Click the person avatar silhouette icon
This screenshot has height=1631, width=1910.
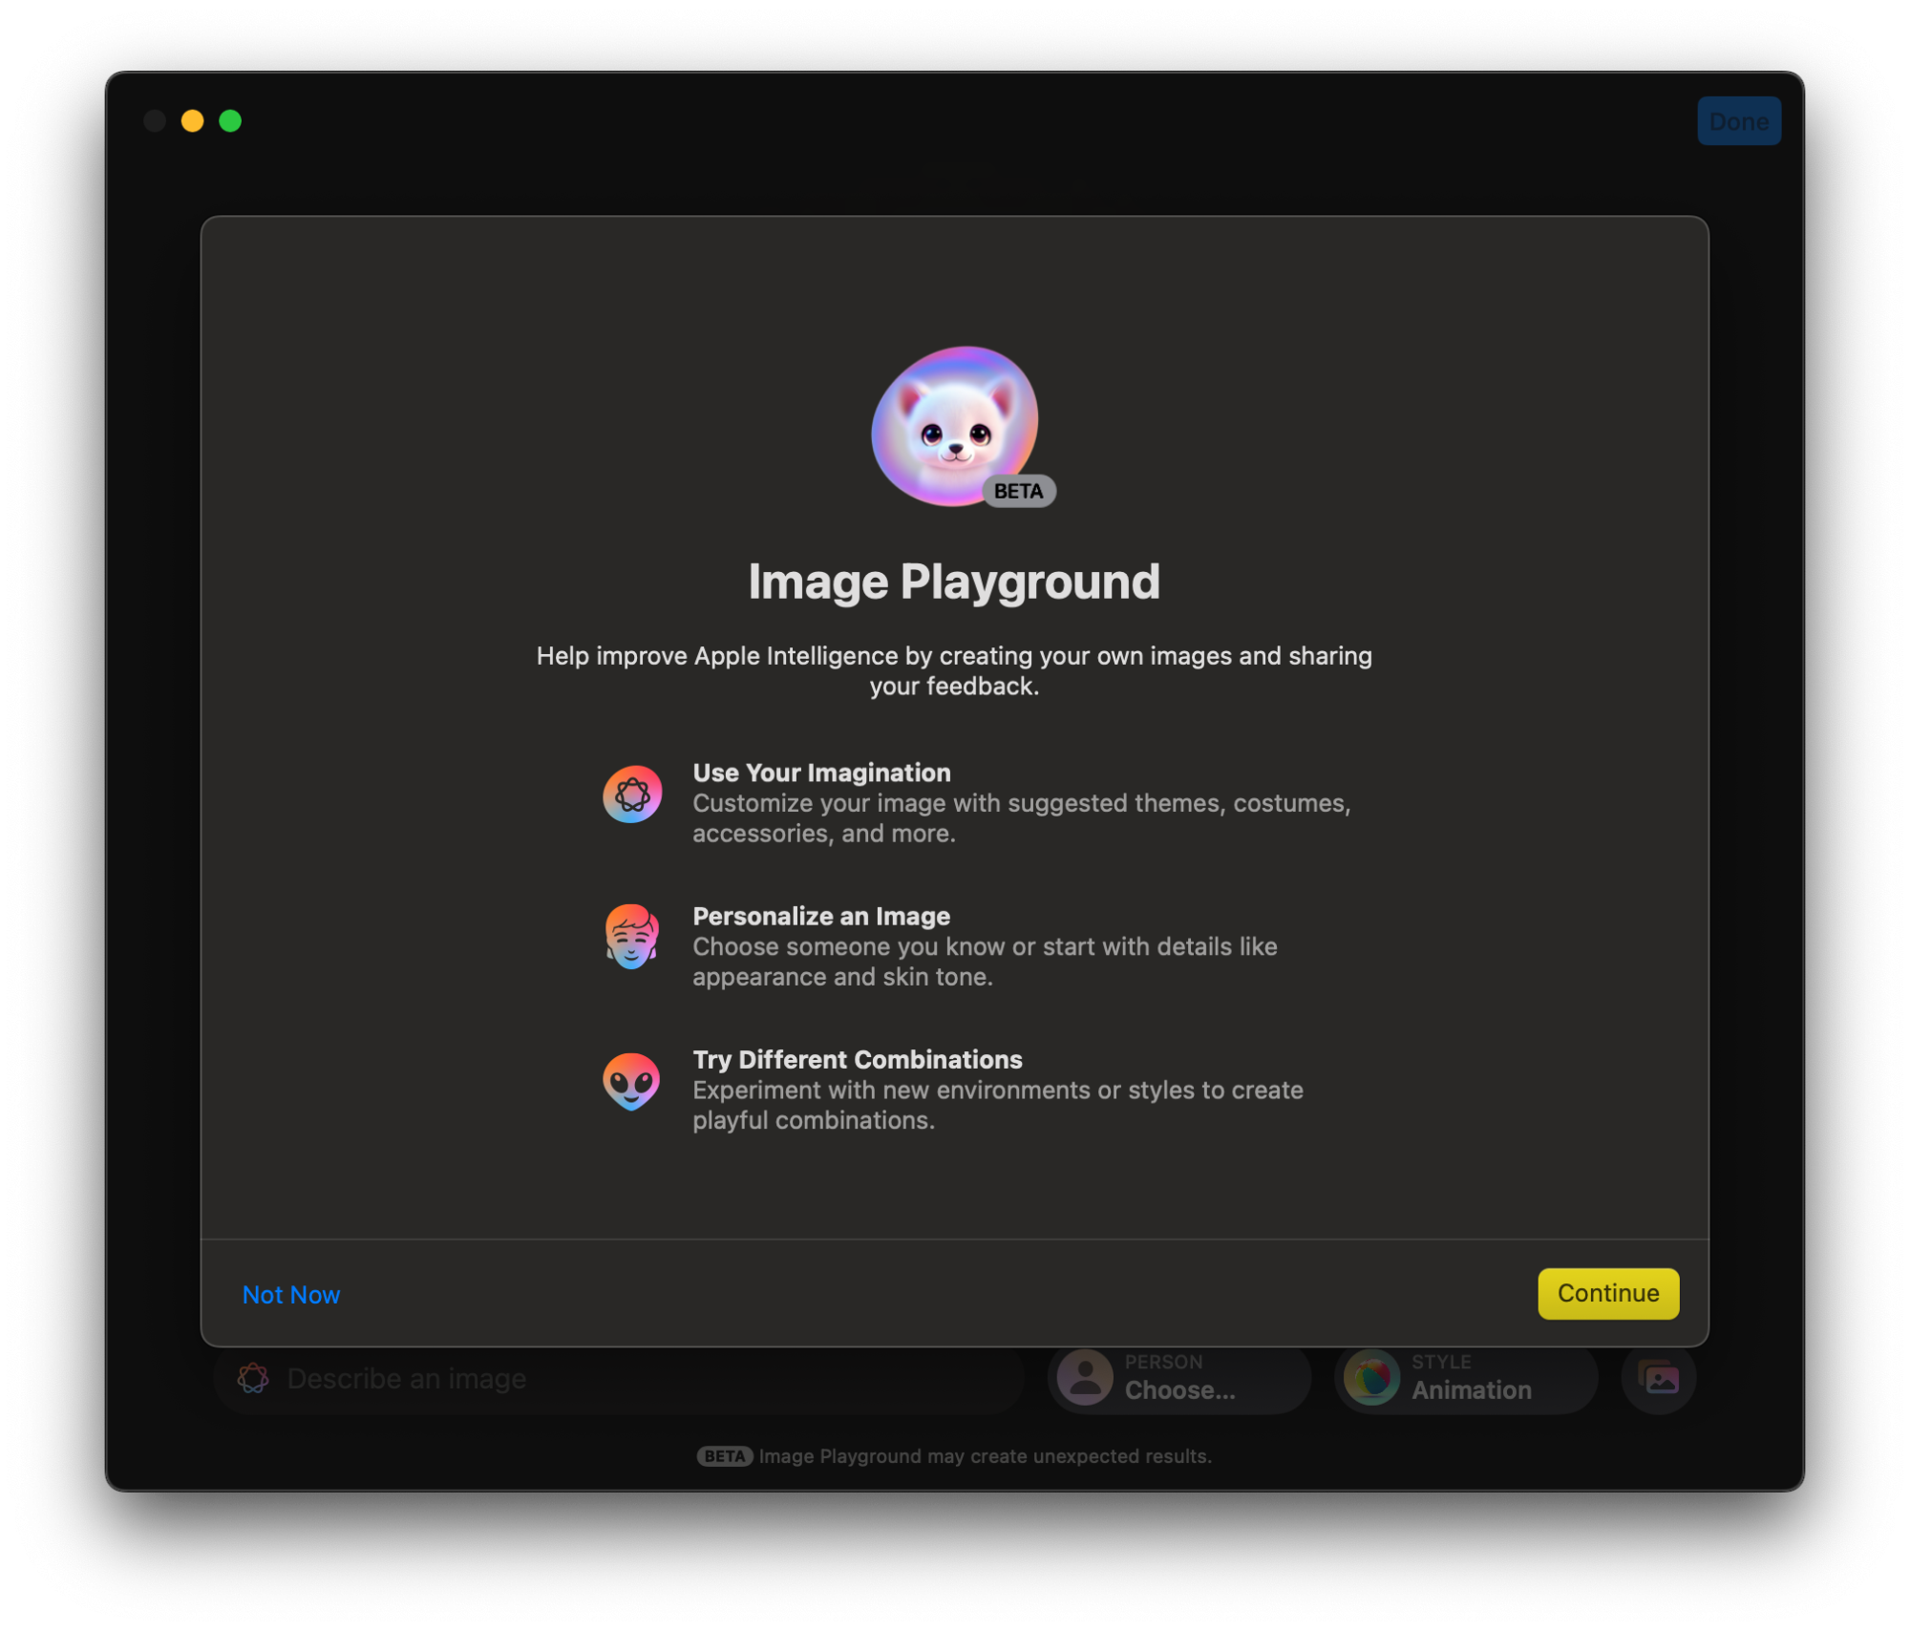click(x=1085, y=1378)
